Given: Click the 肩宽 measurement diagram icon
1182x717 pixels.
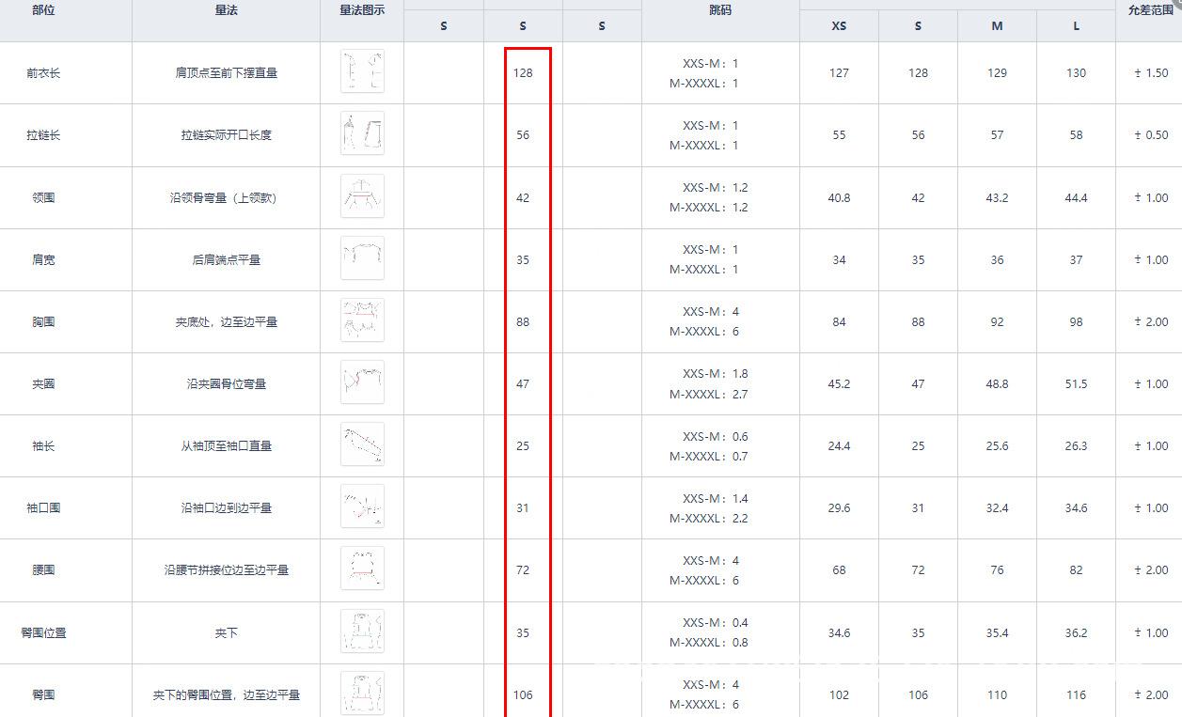Looking at the screenshot, I should (362, 259).
